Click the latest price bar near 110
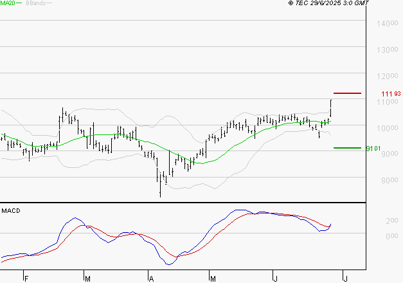Image resolution: width=403 pixels, height=283 pixels. [331, 108]
